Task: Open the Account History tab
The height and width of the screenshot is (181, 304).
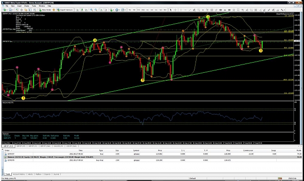Action: coord(19,174)
